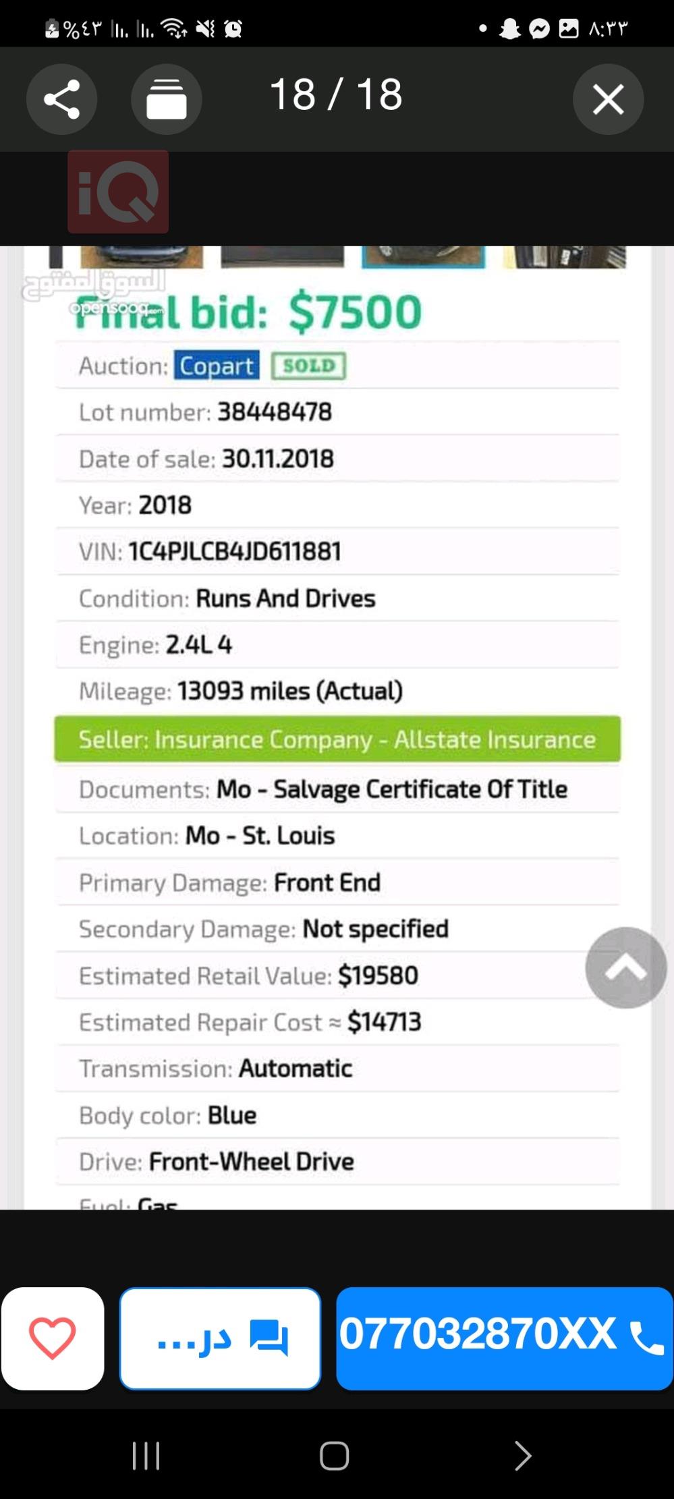Tap the Copart auction label
Screen dimensions: 674x1499
(217, 366)
